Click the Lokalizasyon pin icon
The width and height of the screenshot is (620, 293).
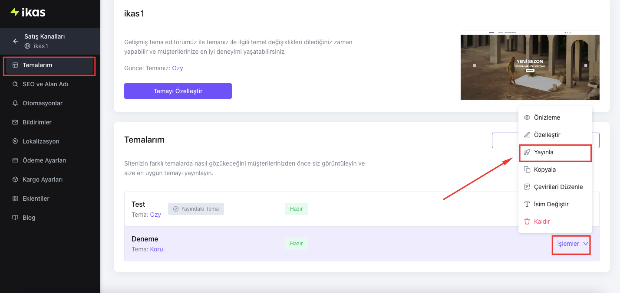pyautogui.click(x=15, y=141)
